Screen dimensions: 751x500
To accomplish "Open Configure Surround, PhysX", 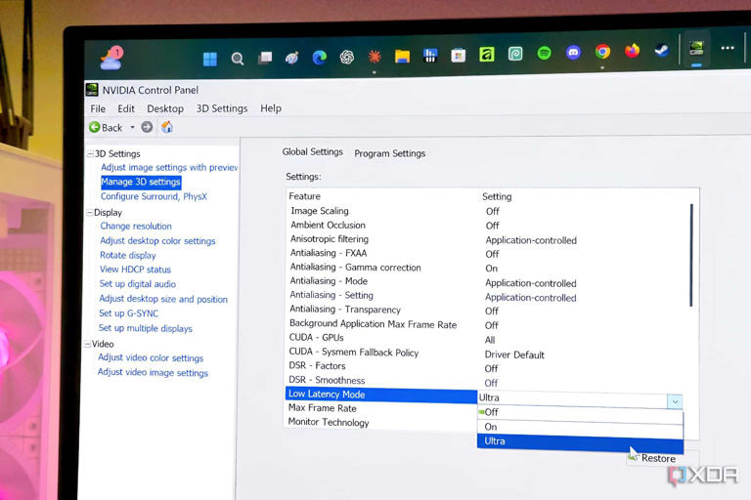I will tap(154, 196).
